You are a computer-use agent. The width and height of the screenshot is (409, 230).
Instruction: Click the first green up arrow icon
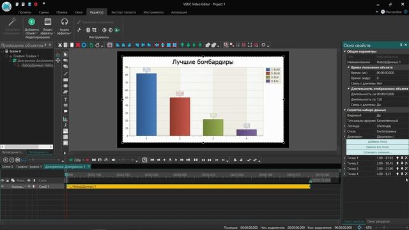tap(182, 45)
